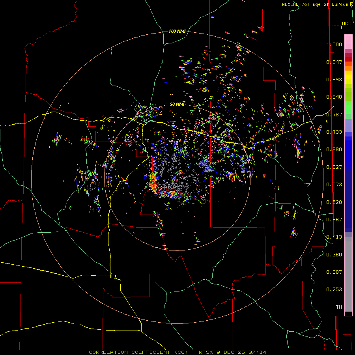355x355 pixels.
Task: Click the 0.360 color scale value
Action: [x=334, y=255]
